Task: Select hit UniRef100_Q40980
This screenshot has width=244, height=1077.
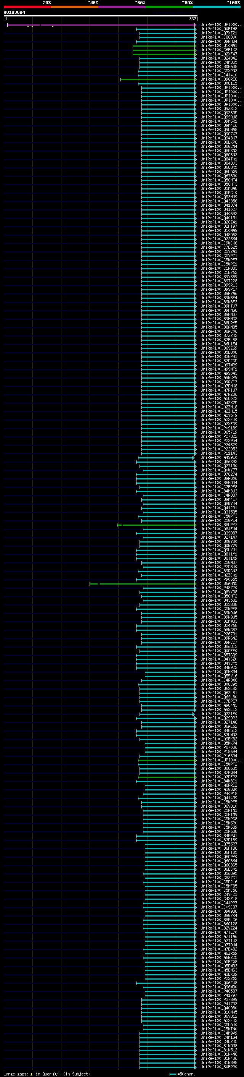Action: pyautogui.click(x=219, y=1007)
